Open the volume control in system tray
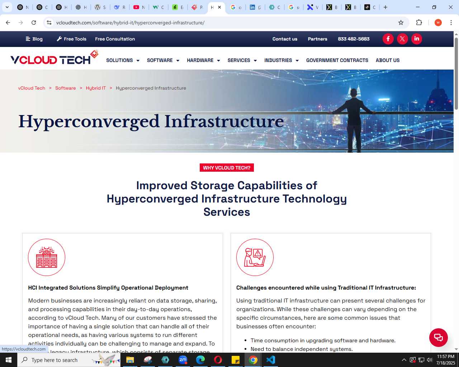 [430, 360]
